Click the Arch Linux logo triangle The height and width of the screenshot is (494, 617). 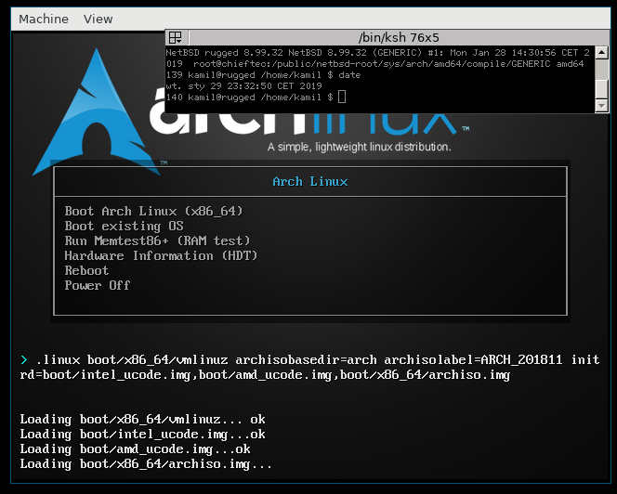(x=97, y=114)
